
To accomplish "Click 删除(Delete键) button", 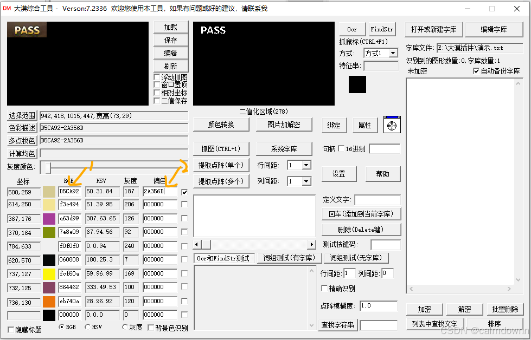I will [x=361, y=230].
